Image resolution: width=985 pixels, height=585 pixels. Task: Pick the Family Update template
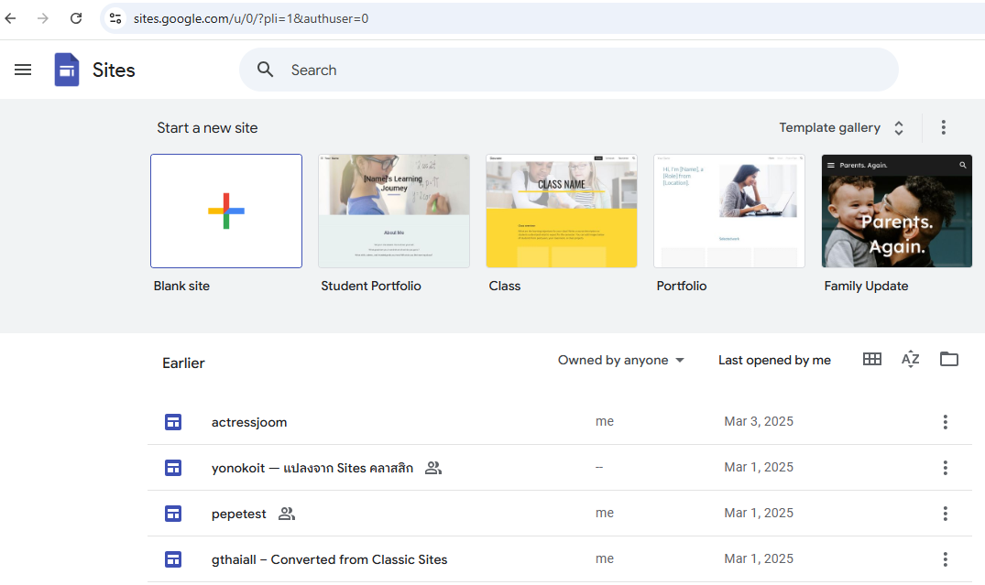point(896,211)
